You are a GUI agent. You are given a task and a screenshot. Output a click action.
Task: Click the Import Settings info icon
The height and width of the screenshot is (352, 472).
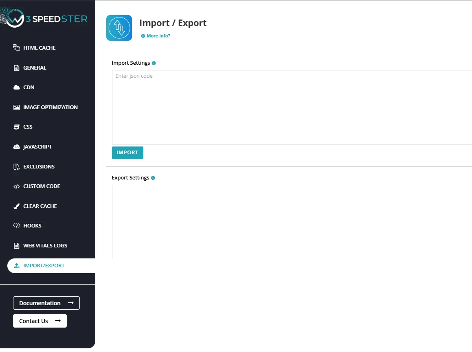coord(154,63)
